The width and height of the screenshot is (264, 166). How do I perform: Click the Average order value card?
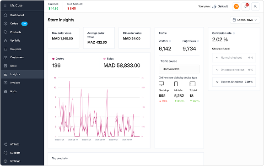[99, 38]
